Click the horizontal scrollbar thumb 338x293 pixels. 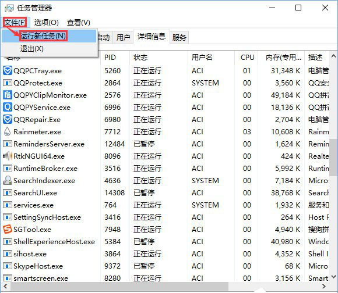119,287
